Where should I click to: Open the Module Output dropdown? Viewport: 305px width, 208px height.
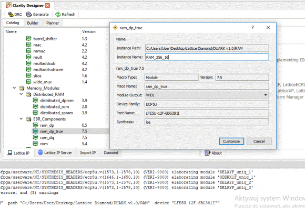click(207, 95)
